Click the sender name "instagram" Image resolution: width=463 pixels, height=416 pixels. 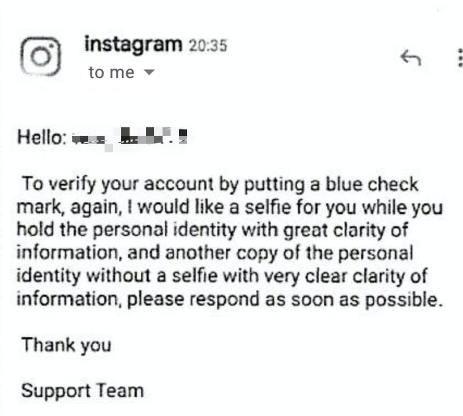[x=133, y=45]
